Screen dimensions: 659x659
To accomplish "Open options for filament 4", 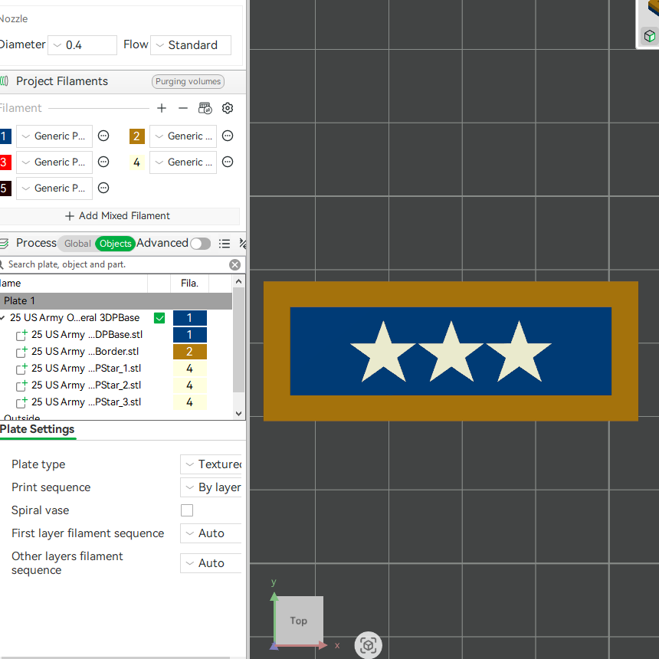I will (228, 162).
